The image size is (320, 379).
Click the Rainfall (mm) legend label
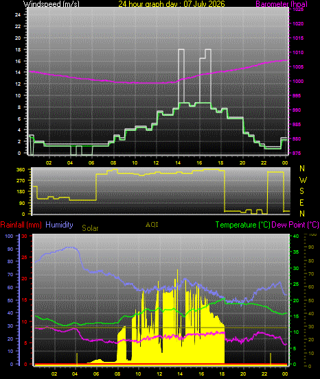(21, 225)
